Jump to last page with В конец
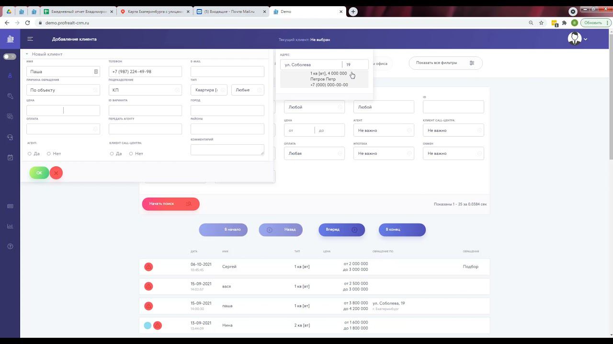Screen dimensions: 613x344 pyautogui.click(x=402, y=230)
